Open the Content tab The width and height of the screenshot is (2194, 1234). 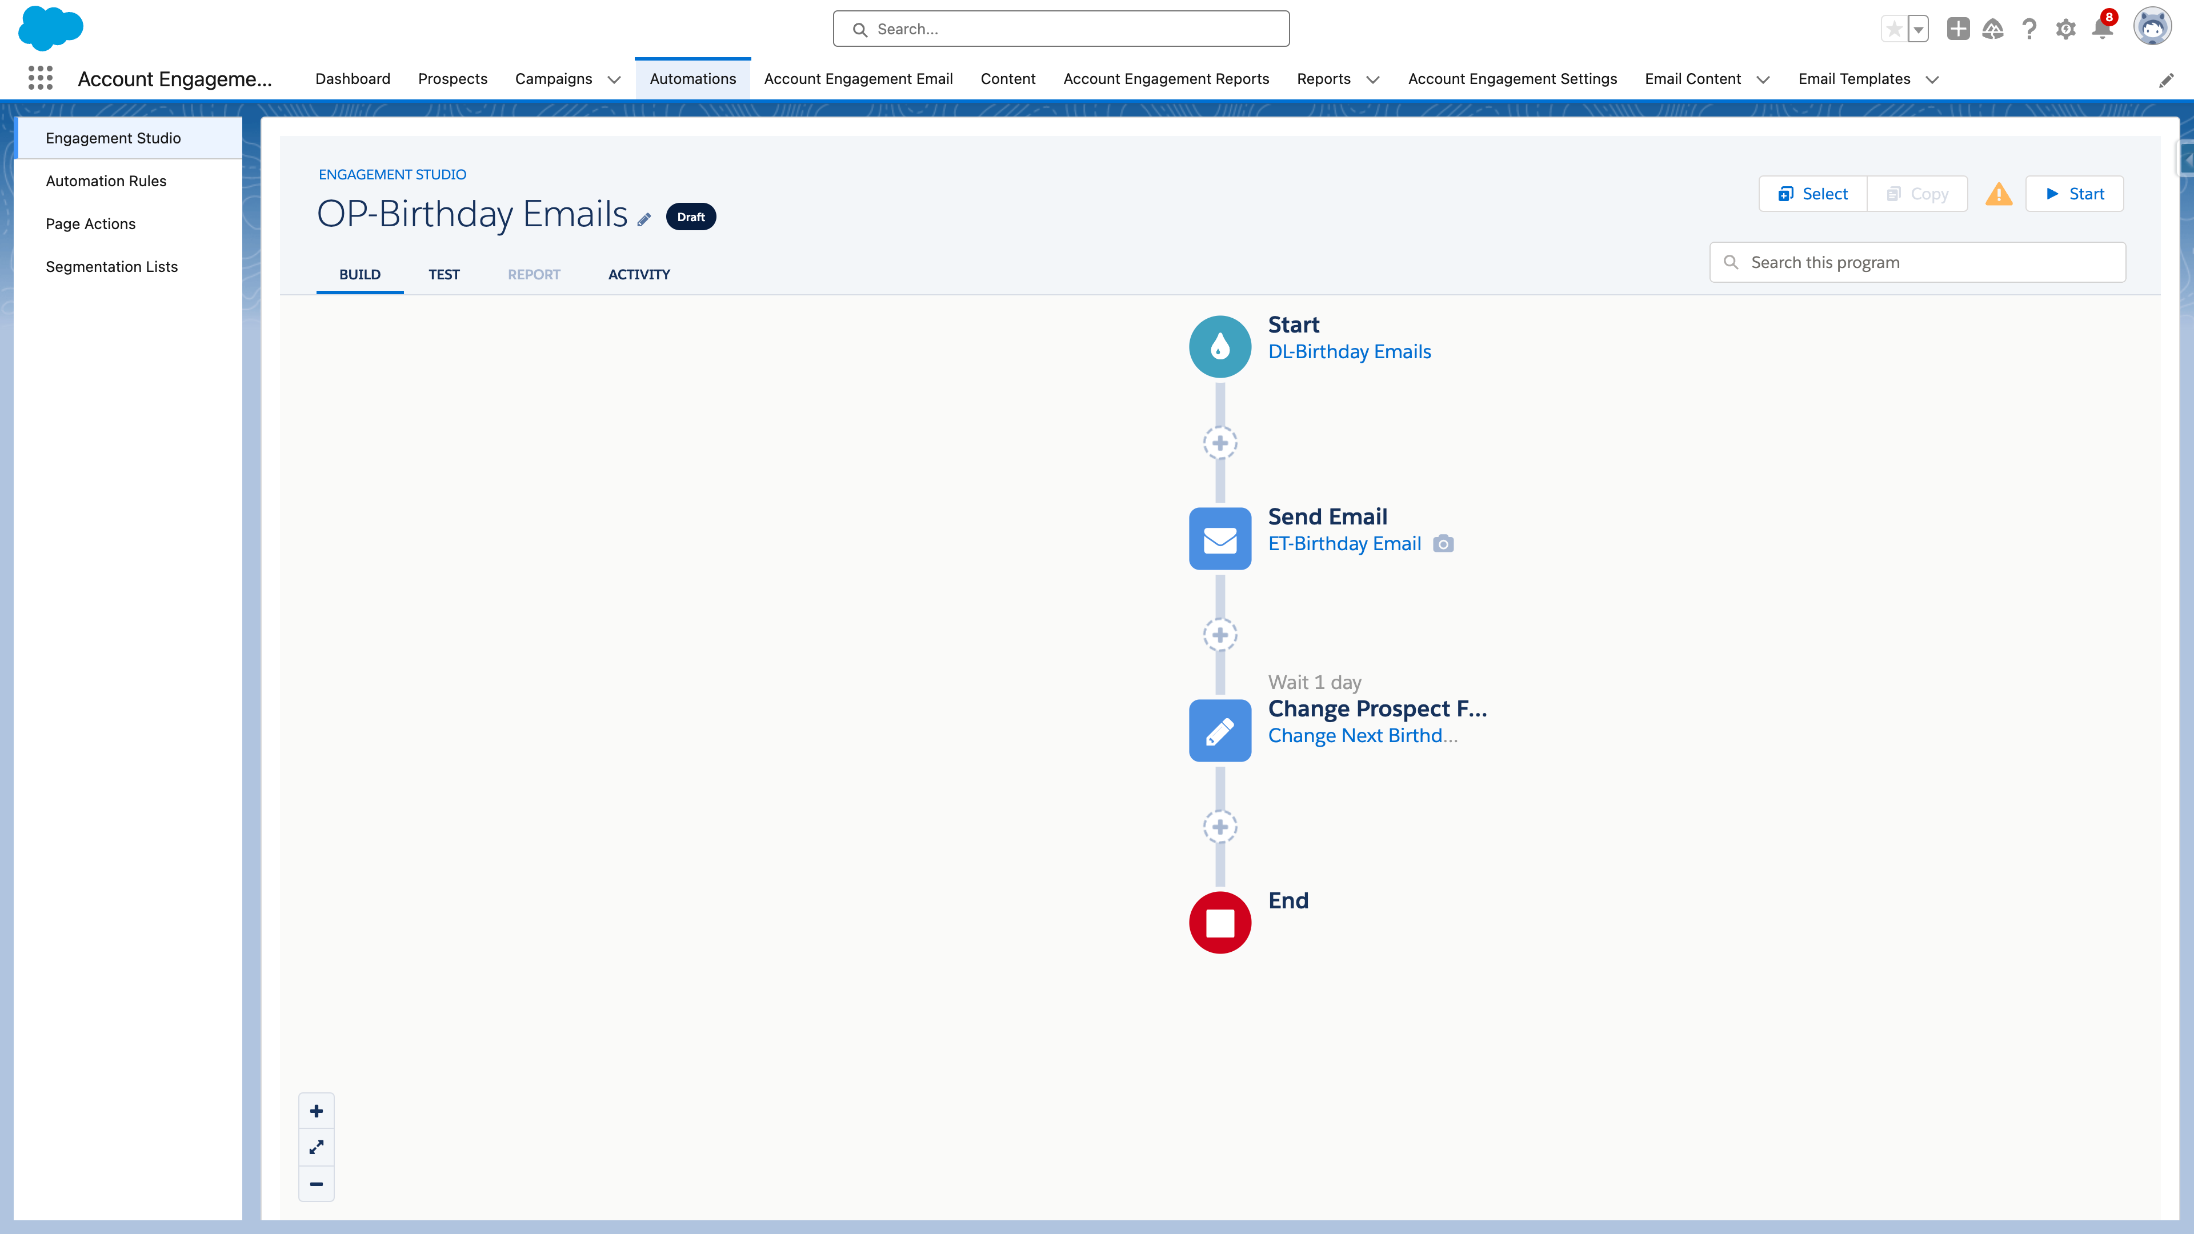coord(1007,78)
